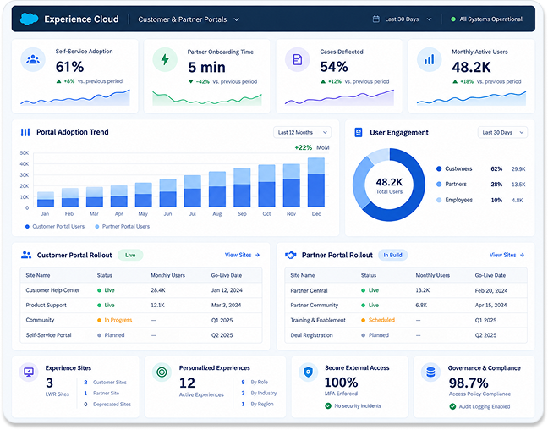The height and width of the screenshot is (430, 548).
Task: Click the up arrow next to +8%
Action: (x=58, y=81)
